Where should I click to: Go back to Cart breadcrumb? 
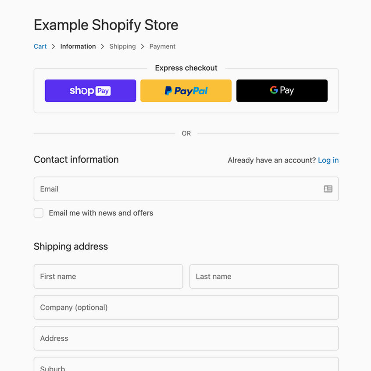pos(40,46)
